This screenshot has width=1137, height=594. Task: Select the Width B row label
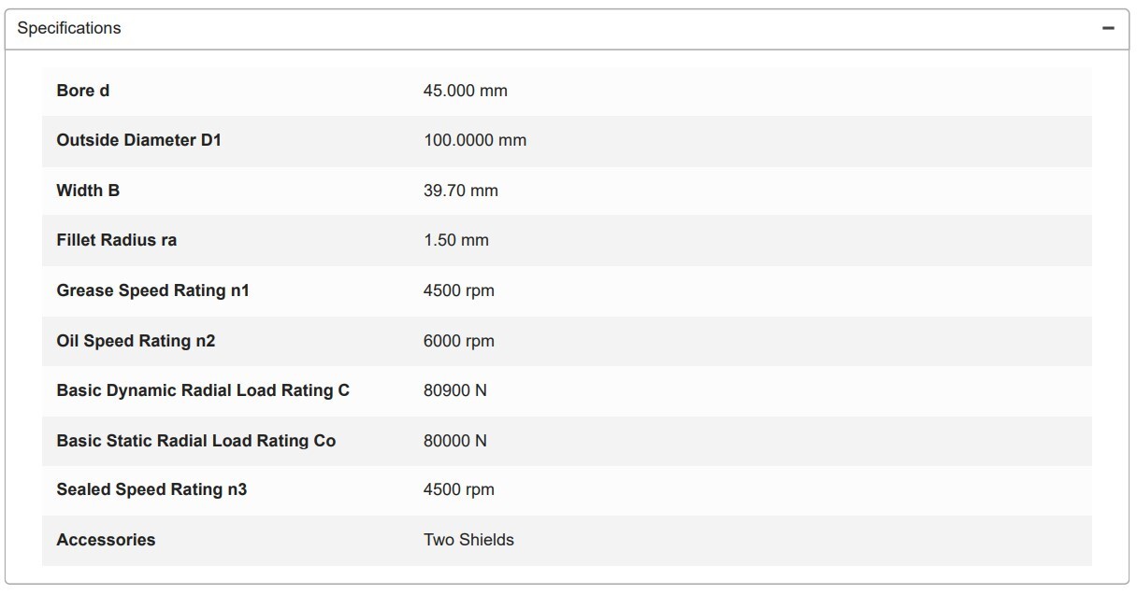pos(88,191)
